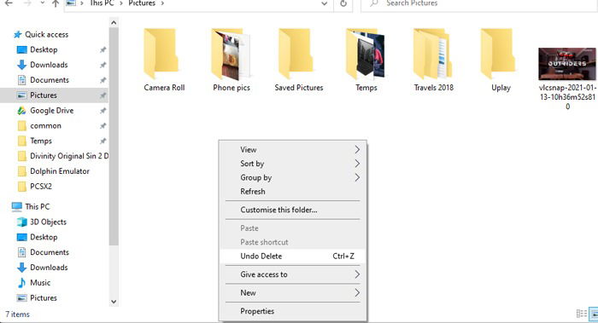Expand the Group by submenu arrow
This screenshot has height=323, width=598.
coord(357,177)
